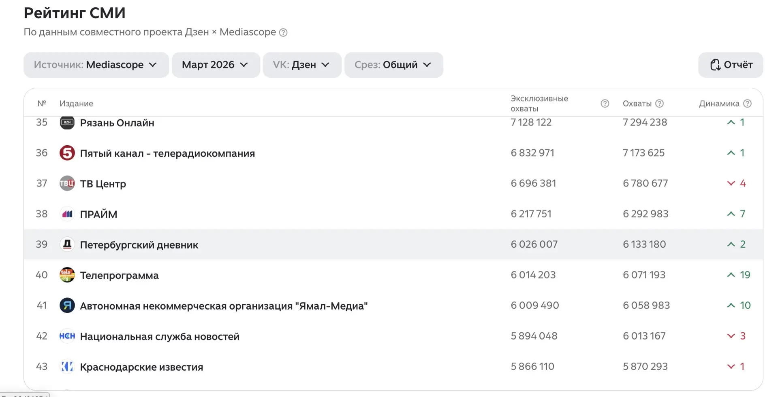Click info icon beside Дзен × Mediascope subtitle
Image resolution: width=778 pixels, height=397 pixels.
click(x=283, y=32)
